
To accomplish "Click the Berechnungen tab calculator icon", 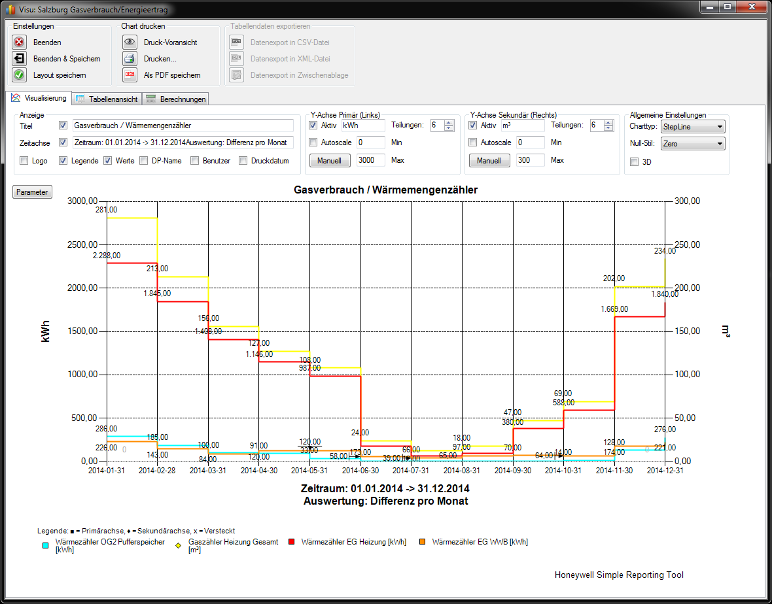I will click(151, 99).
